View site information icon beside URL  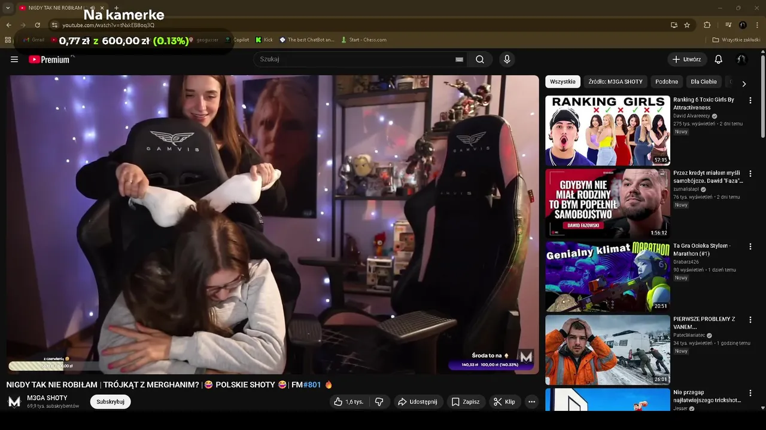54,25
